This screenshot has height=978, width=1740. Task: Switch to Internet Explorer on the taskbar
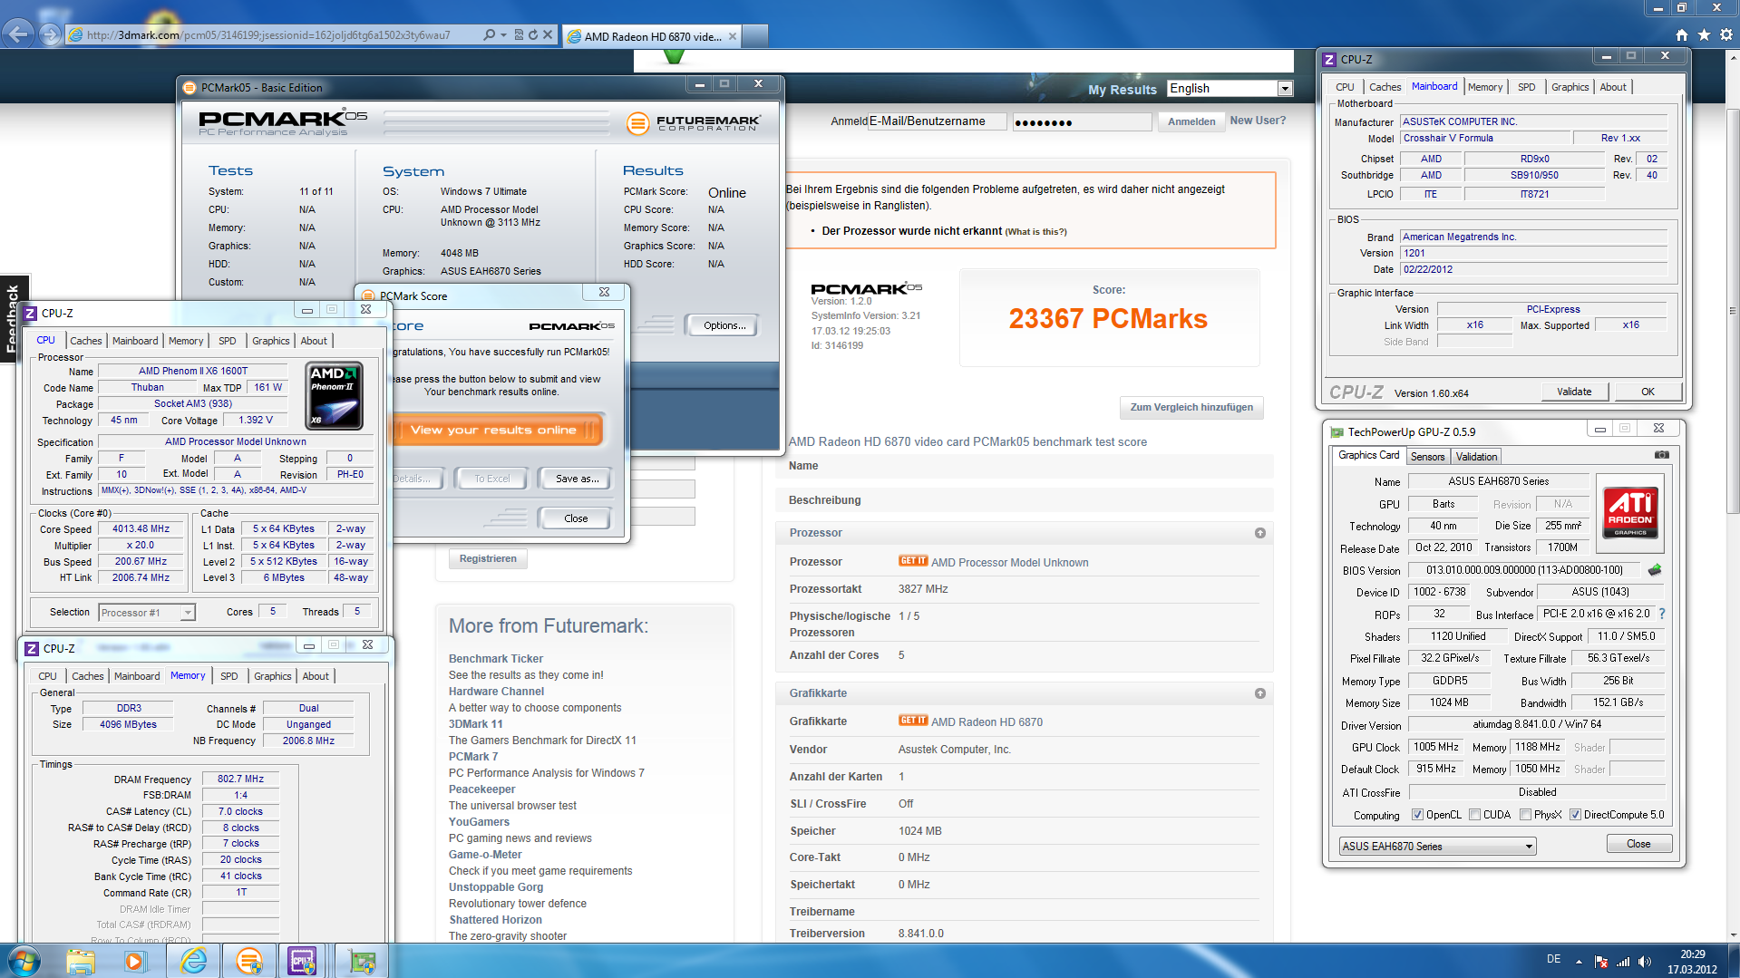point(193,961)
